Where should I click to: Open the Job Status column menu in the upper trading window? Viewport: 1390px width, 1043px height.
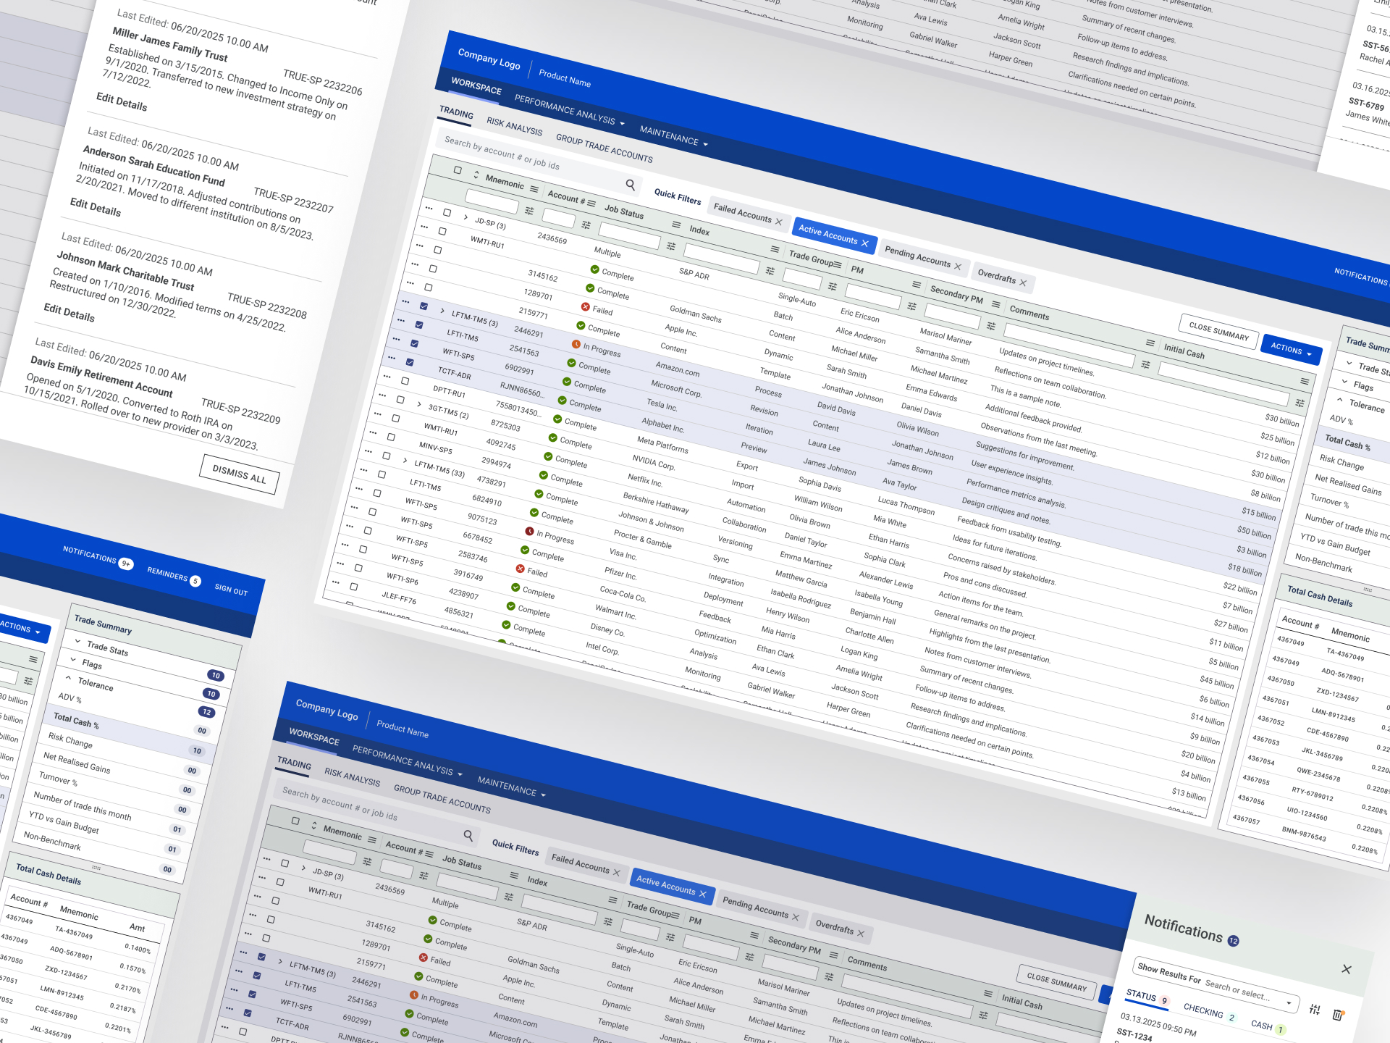coord(676,225)
